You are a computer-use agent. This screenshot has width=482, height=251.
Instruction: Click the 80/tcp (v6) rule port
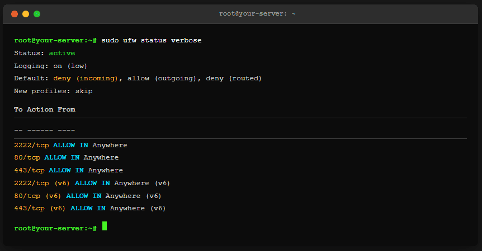point(38,196)
